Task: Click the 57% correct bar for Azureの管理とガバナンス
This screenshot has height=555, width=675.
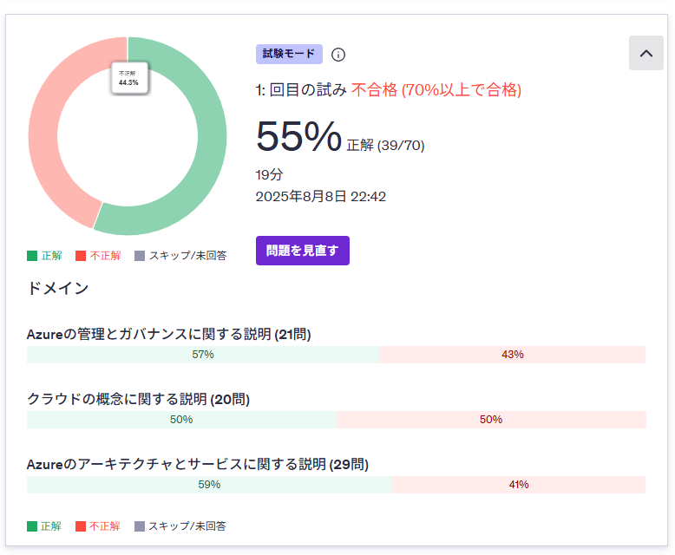Action: [x=203, y=355]
